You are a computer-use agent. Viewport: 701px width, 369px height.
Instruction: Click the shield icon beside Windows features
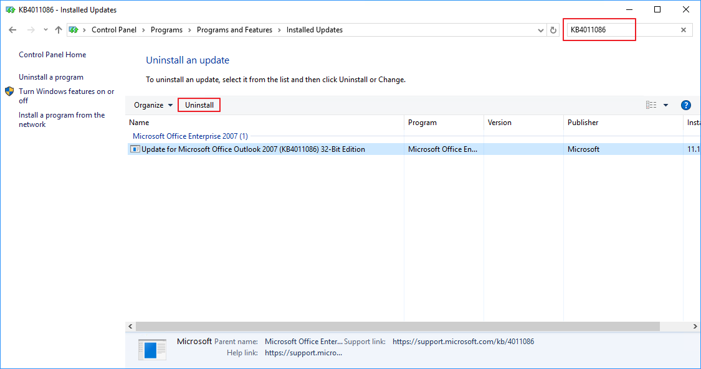point(9,91)
